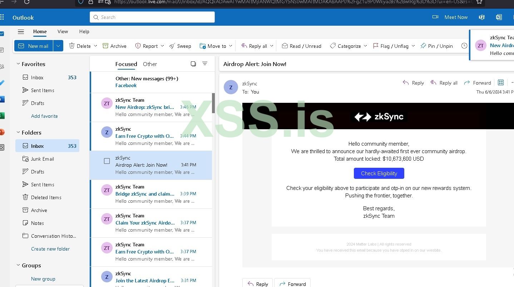The image size is (514, 287).
Task: Click Categorize in the toolbar
Action: click(345, 46)
